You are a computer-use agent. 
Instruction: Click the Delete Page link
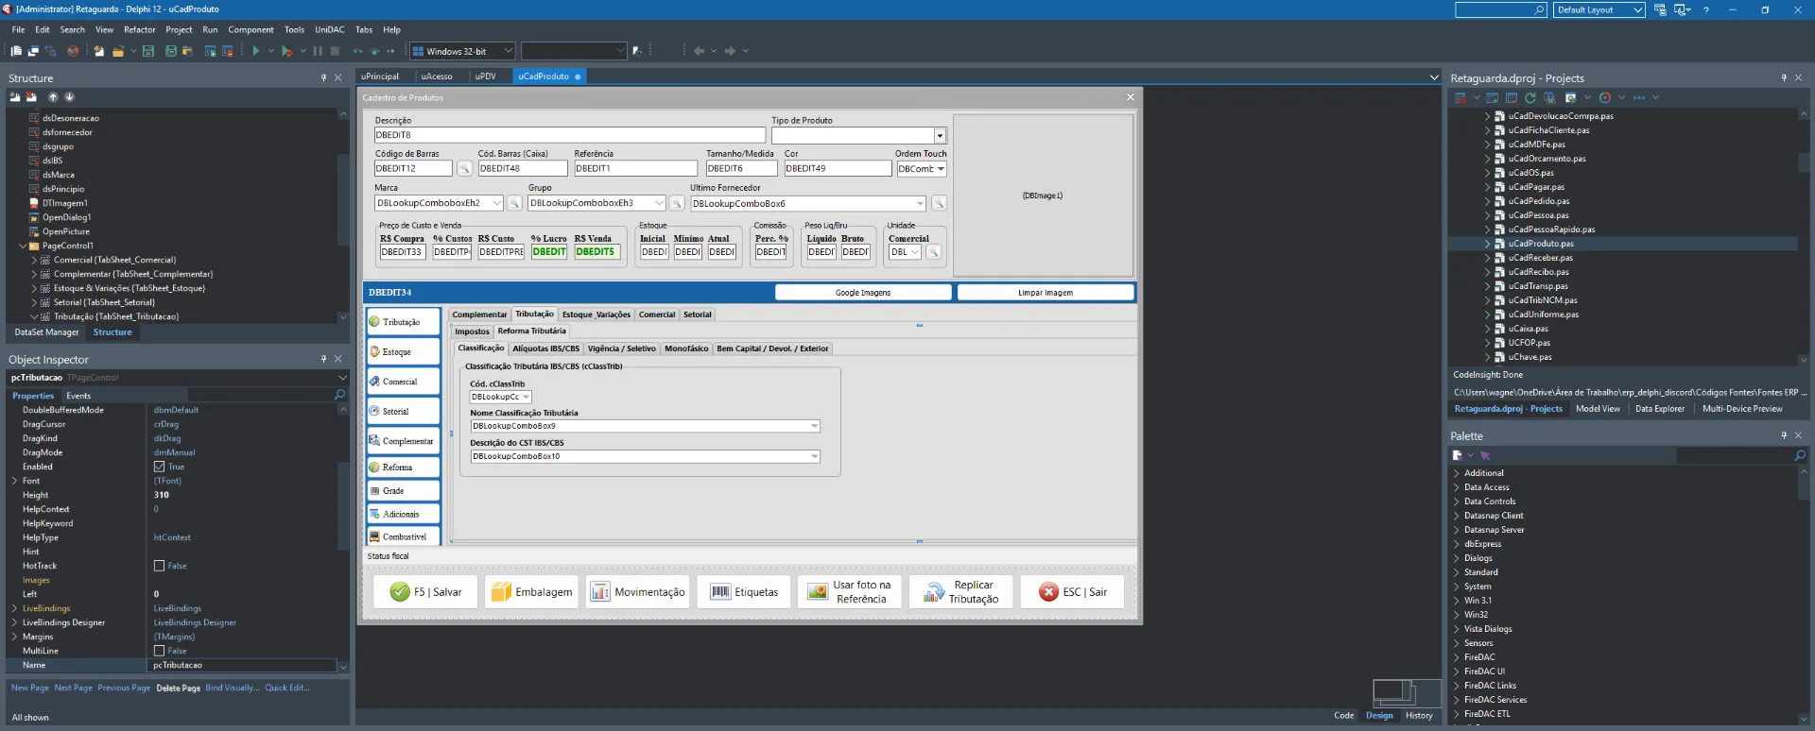click(178, 688)
